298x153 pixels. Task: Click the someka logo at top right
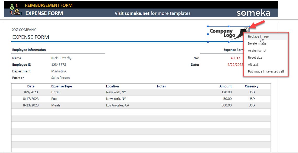click(x=253, y=12)
